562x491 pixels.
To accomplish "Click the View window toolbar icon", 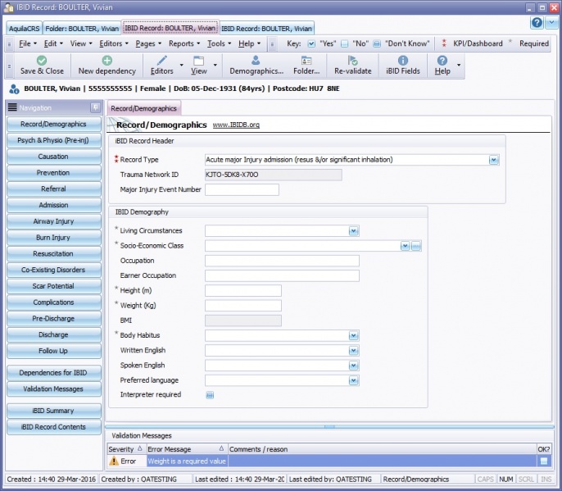I will 198,61.
